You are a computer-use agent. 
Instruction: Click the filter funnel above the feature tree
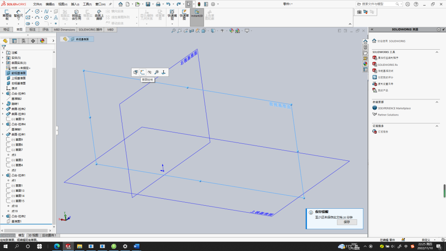tap(3, 47)
